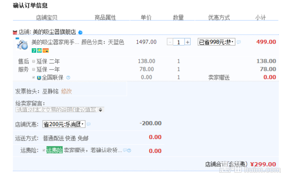Image resolution: width=281 pixels, height=173 pixels.
Task: Open the 省200元:乐尚团 shop discount dropdown
Action: 64,124
